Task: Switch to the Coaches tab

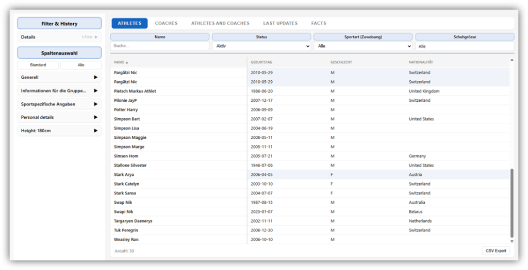Action: click(x=166, y=23)
